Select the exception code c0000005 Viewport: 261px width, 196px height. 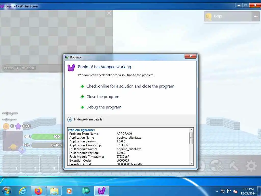pyautogui.click(x=123, y=161)
